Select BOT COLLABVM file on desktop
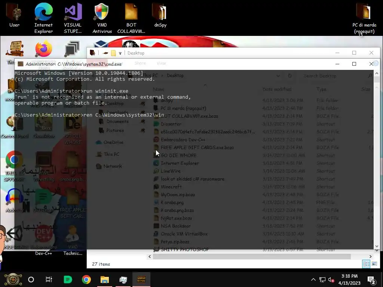 (131, 18)
